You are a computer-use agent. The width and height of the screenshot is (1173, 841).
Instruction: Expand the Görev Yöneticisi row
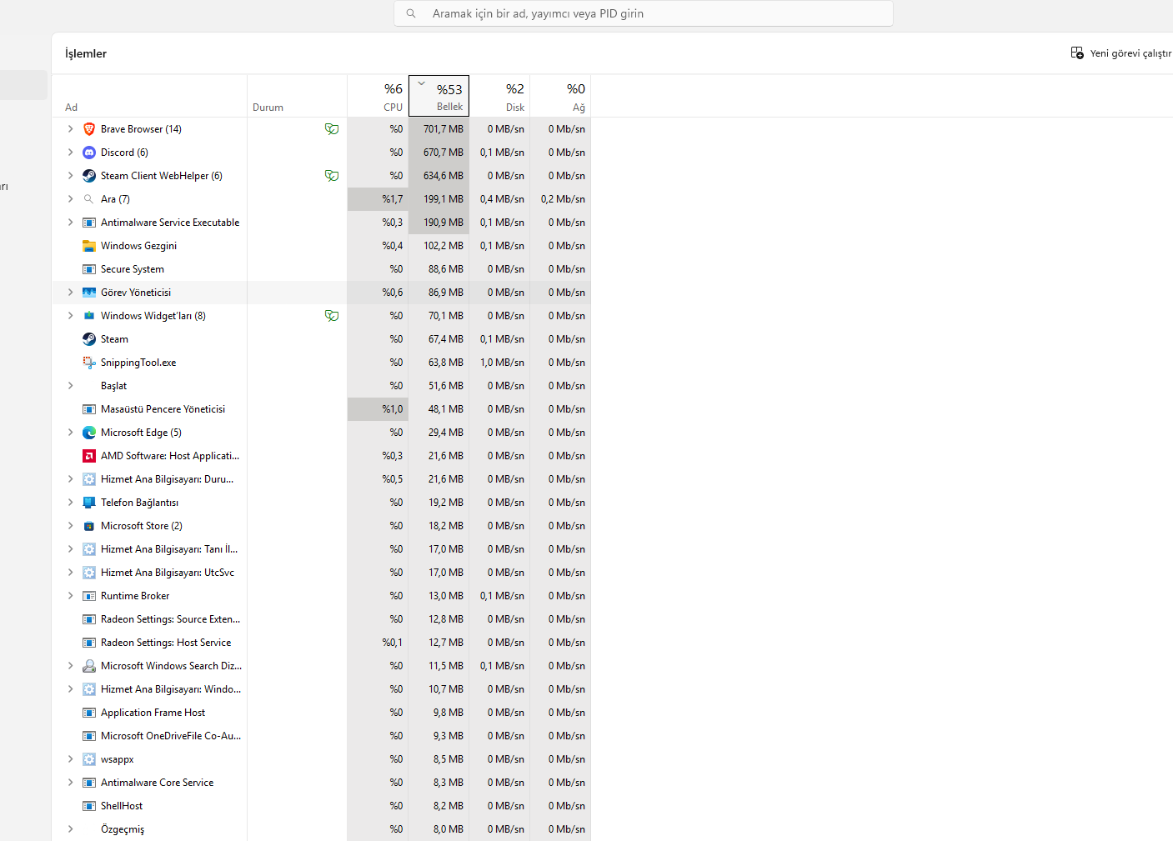pos(70,293)
